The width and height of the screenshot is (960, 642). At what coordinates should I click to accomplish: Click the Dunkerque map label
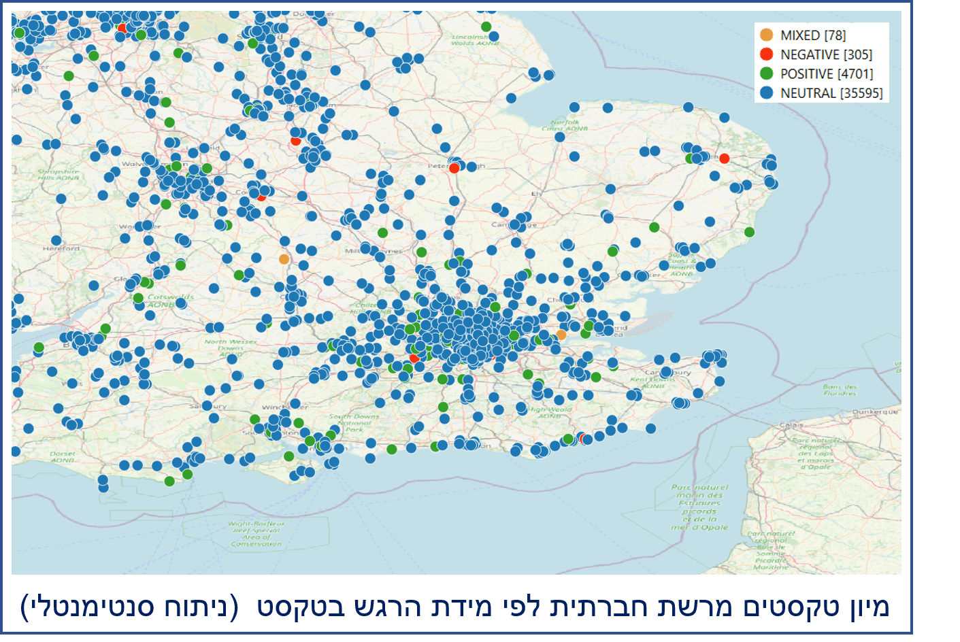click(876, 412)
